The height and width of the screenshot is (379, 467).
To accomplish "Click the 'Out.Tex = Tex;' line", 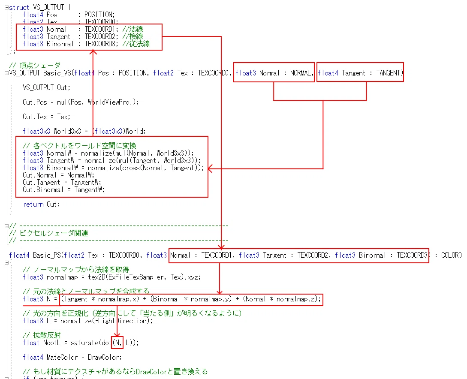I will [x=46, y=117].
